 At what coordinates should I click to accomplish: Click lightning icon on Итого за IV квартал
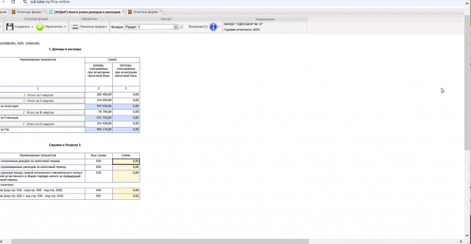coord(24,124)
